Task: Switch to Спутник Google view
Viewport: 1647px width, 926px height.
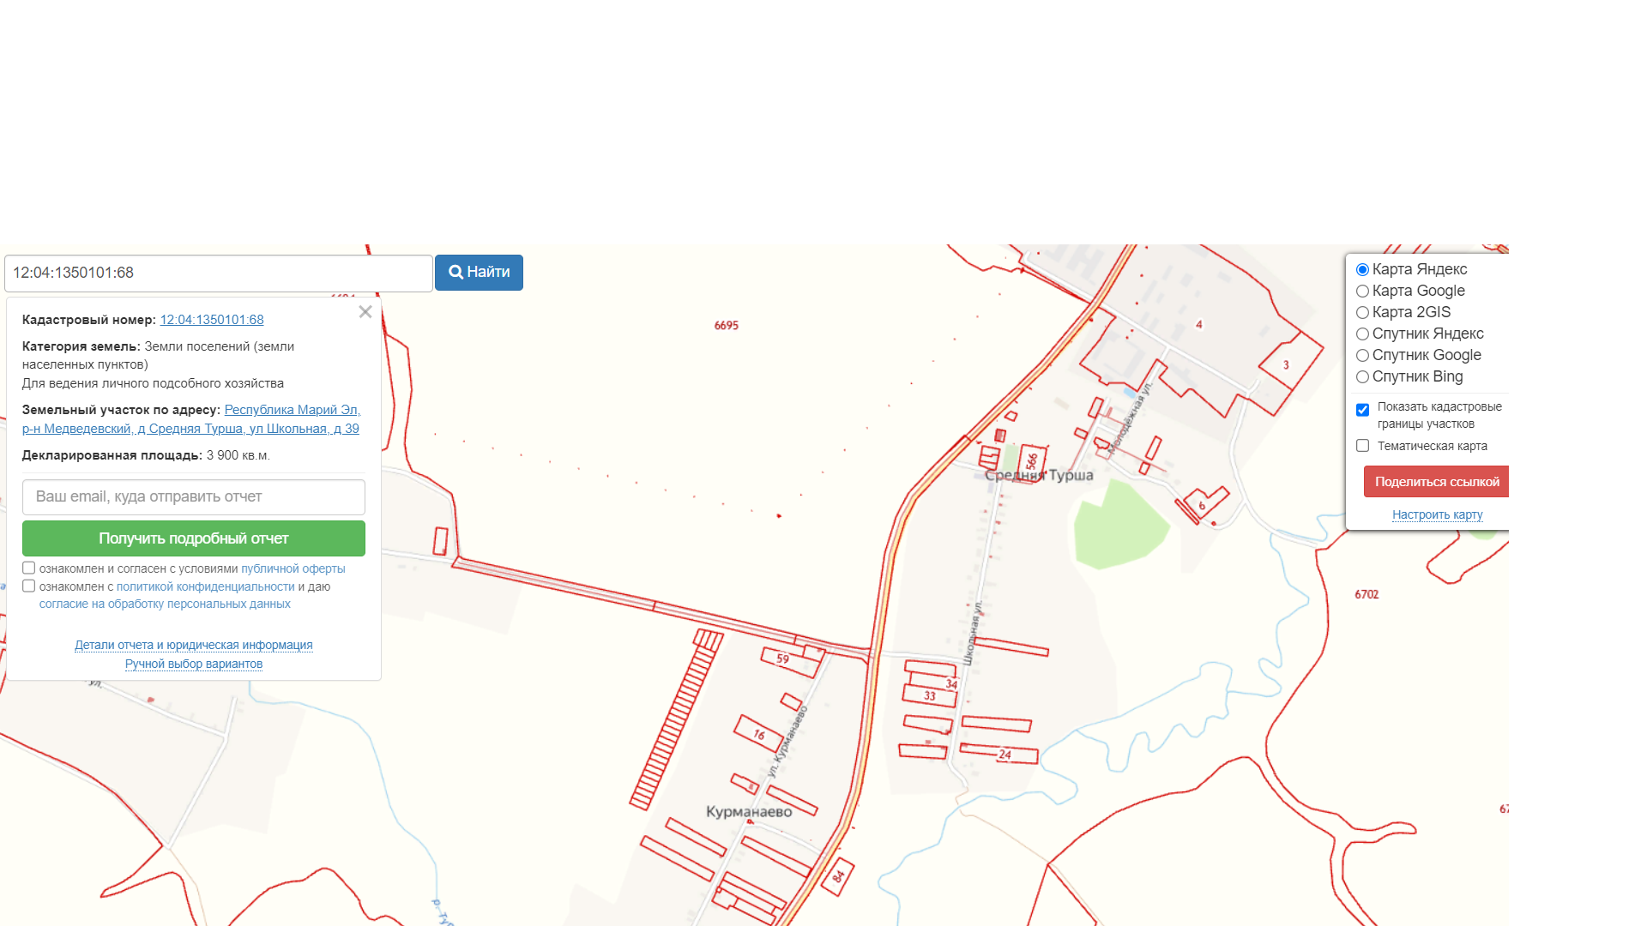Action: (1362, 356)
